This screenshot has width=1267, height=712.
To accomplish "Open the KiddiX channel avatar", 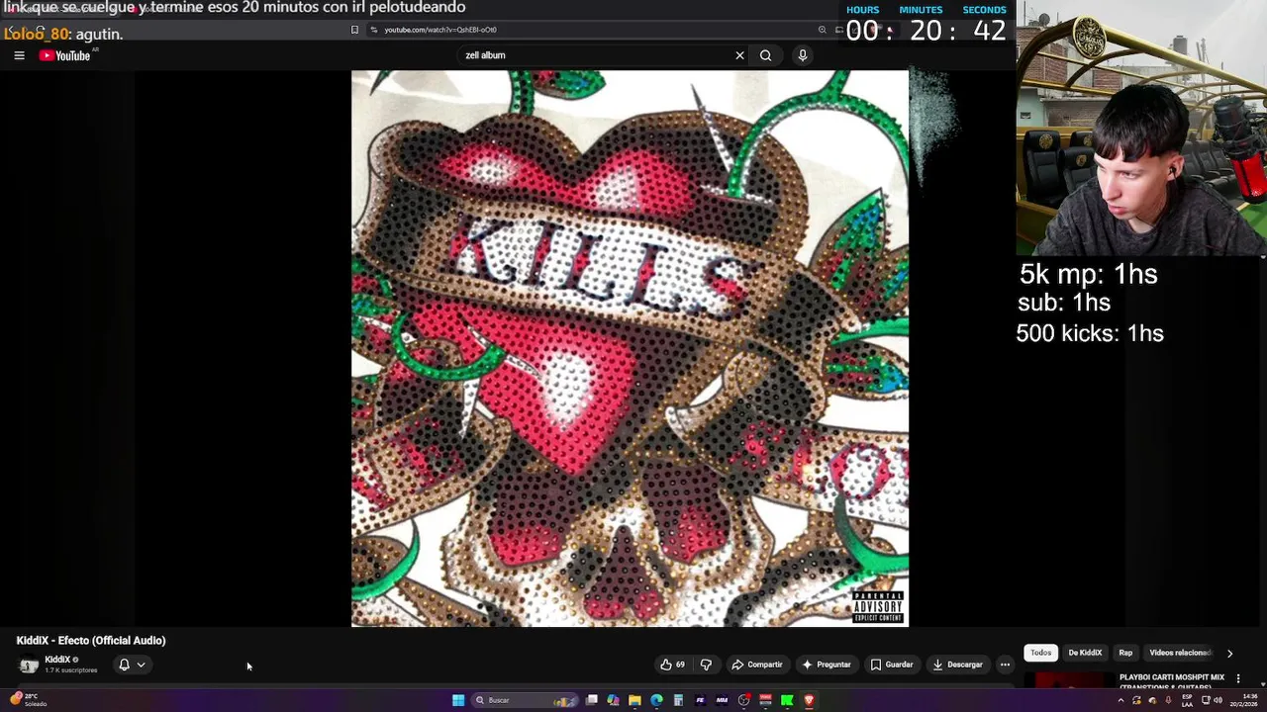I will pyautogui.click(x=29, y=665).
